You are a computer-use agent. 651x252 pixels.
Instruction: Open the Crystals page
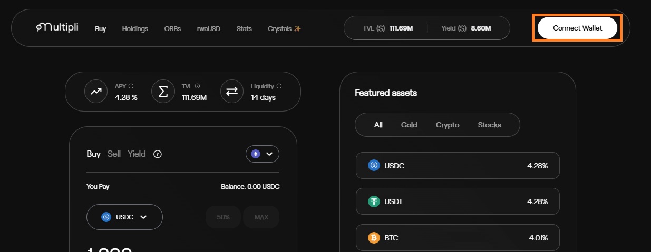click(284, 28)
